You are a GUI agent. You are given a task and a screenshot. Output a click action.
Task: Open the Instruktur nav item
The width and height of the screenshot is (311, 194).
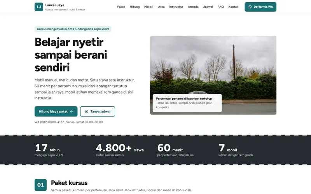(x=176, y=7)
